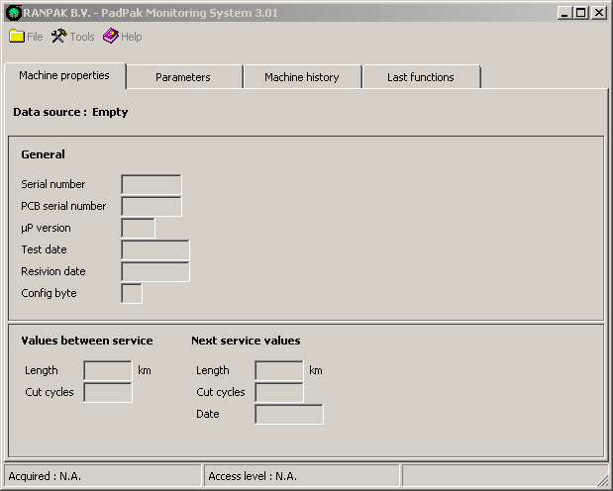
Task: Switch to the Machine history tab
Action: 302,77
